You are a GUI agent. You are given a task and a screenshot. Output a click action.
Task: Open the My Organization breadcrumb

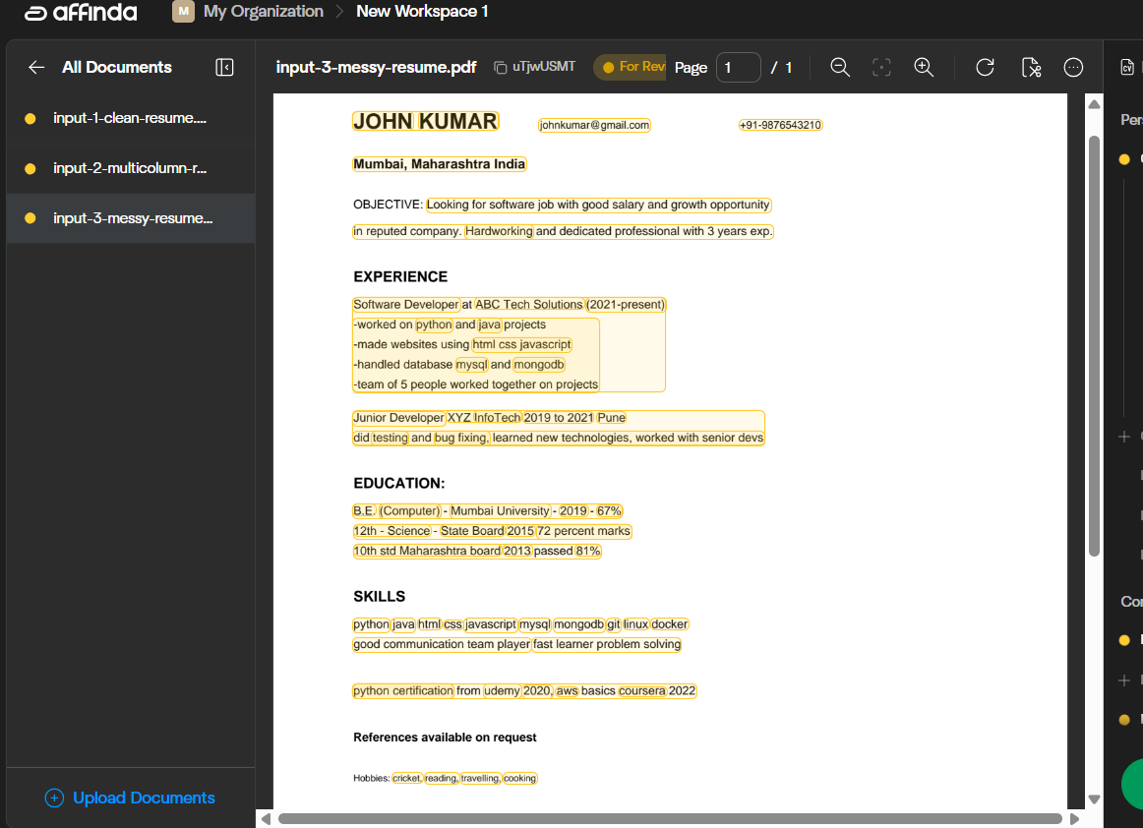pos(264,12)
